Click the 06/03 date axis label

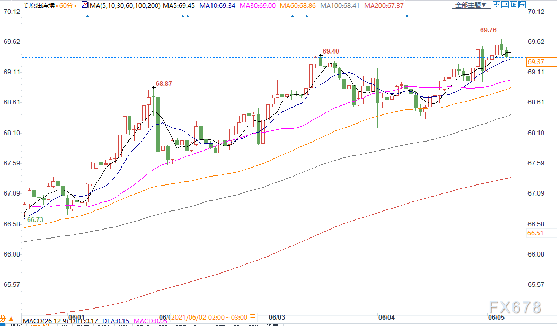[277, 317]
